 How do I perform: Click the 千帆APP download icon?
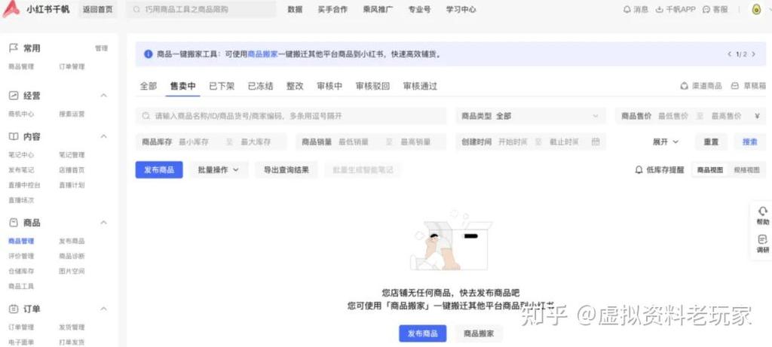click(x=660, y=10)
